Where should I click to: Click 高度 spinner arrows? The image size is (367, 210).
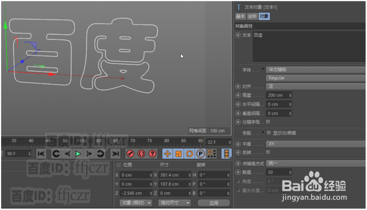point(290,95)
